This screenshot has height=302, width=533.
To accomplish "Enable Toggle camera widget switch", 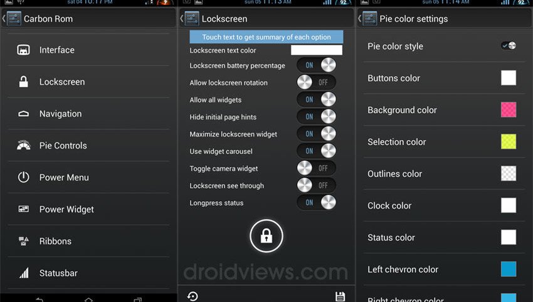I will coord(316,168).
